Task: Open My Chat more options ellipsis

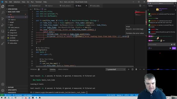Action: coord(175,6)
